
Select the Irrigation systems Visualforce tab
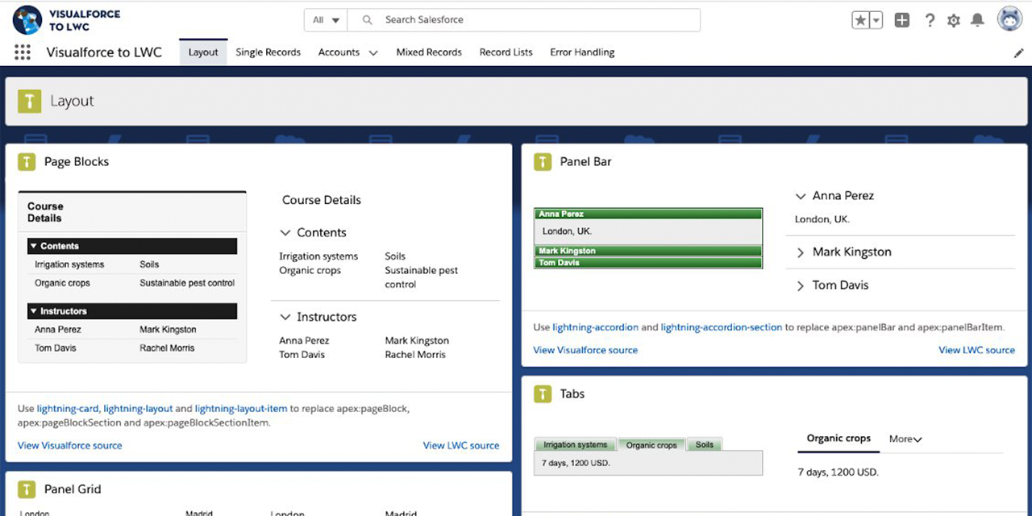point(576,445)
